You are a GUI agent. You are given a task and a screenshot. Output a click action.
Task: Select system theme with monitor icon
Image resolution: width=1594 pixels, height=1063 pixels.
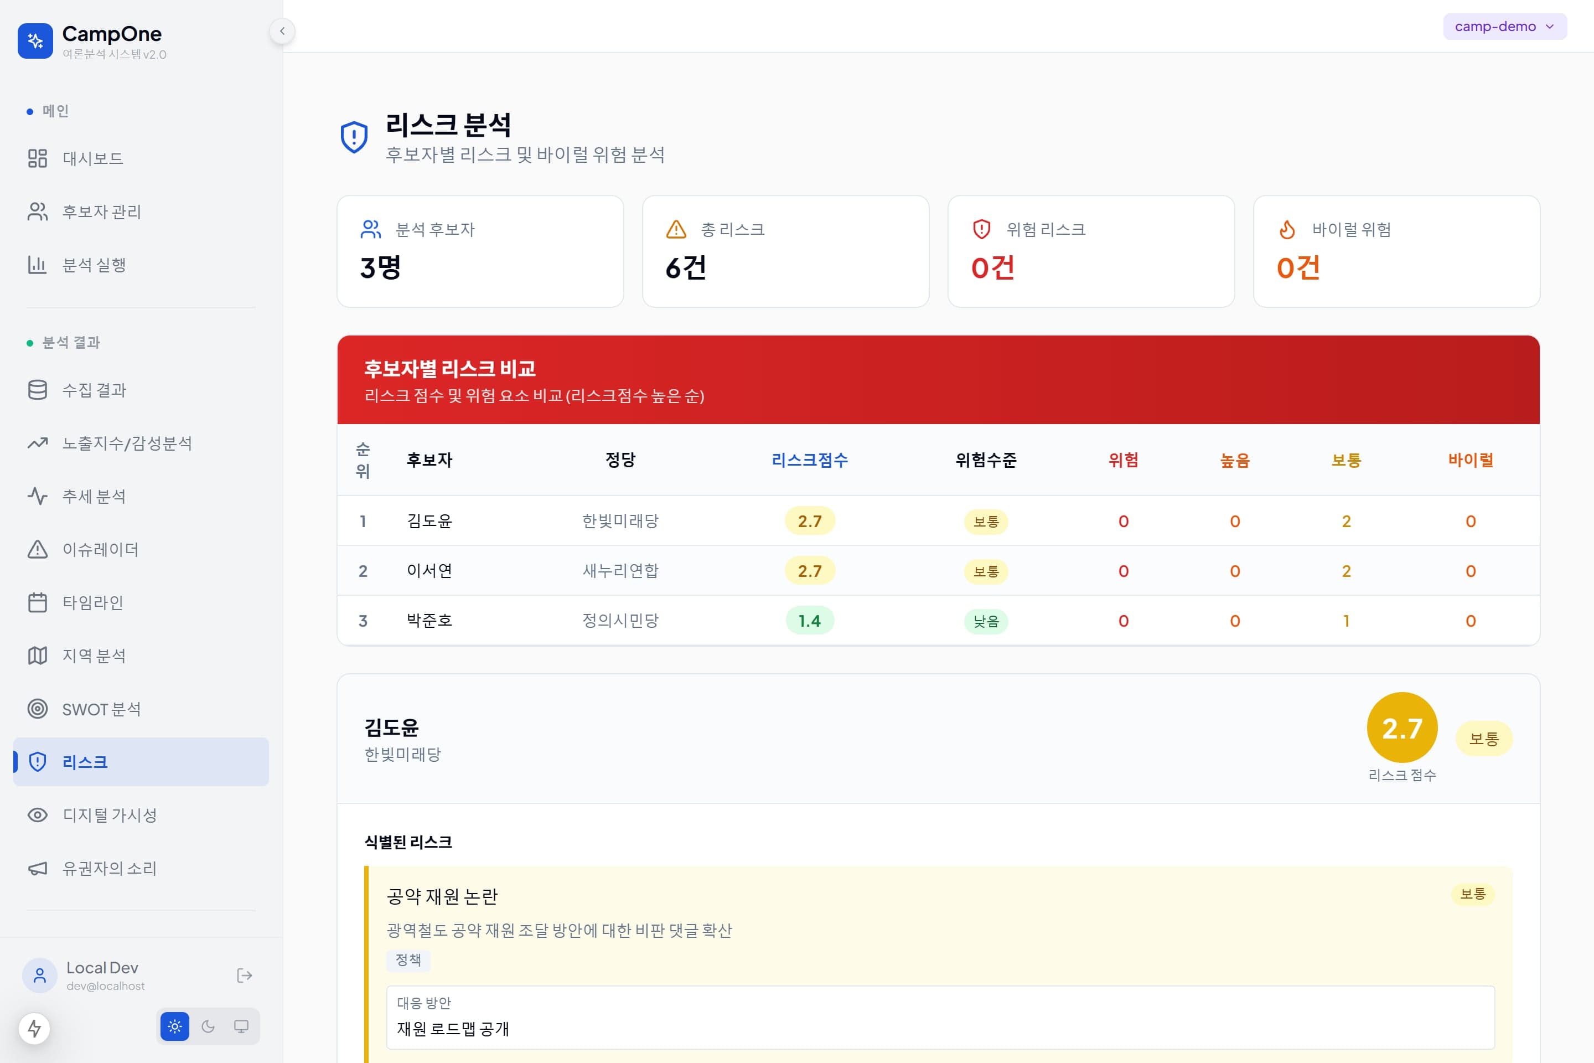[x=241, y=1026]
